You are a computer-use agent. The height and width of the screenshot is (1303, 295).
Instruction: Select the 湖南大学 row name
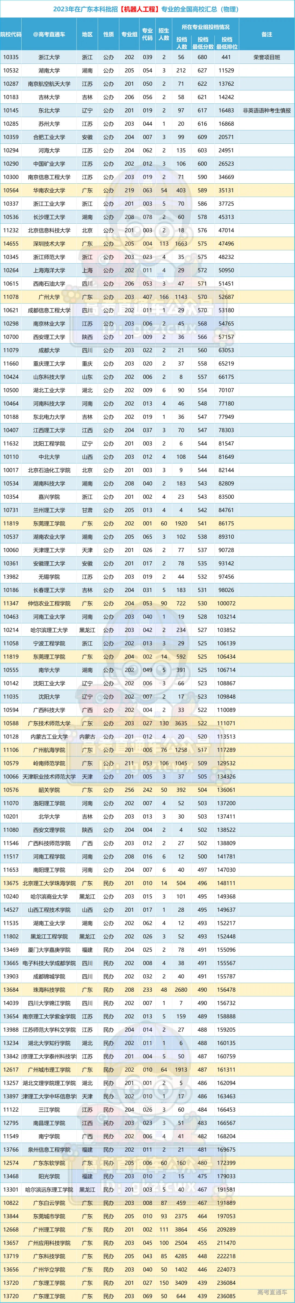49,70
